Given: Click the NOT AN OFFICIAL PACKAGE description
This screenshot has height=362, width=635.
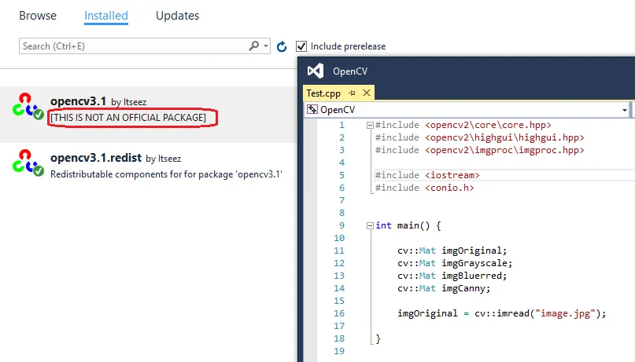Looking at the screenshot, I should coord(128,118).
